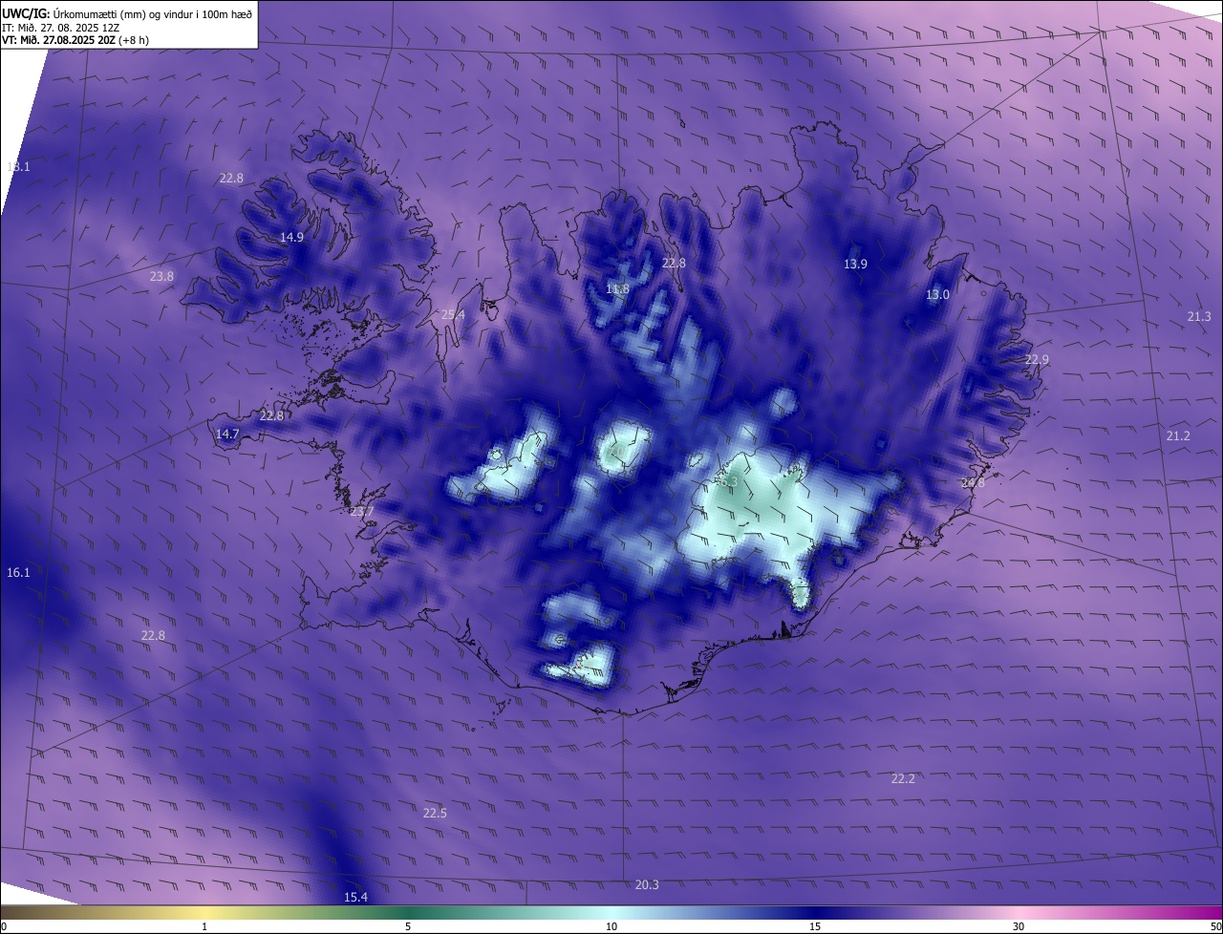Select the 13.0 value label
Screen dimensions: 1223x934
coord(937,294)
